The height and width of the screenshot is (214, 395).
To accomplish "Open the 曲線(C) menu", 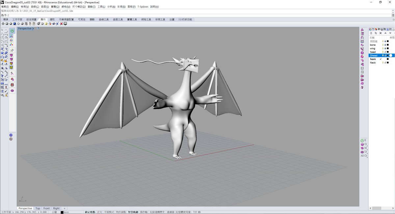I will click(35, 7).
